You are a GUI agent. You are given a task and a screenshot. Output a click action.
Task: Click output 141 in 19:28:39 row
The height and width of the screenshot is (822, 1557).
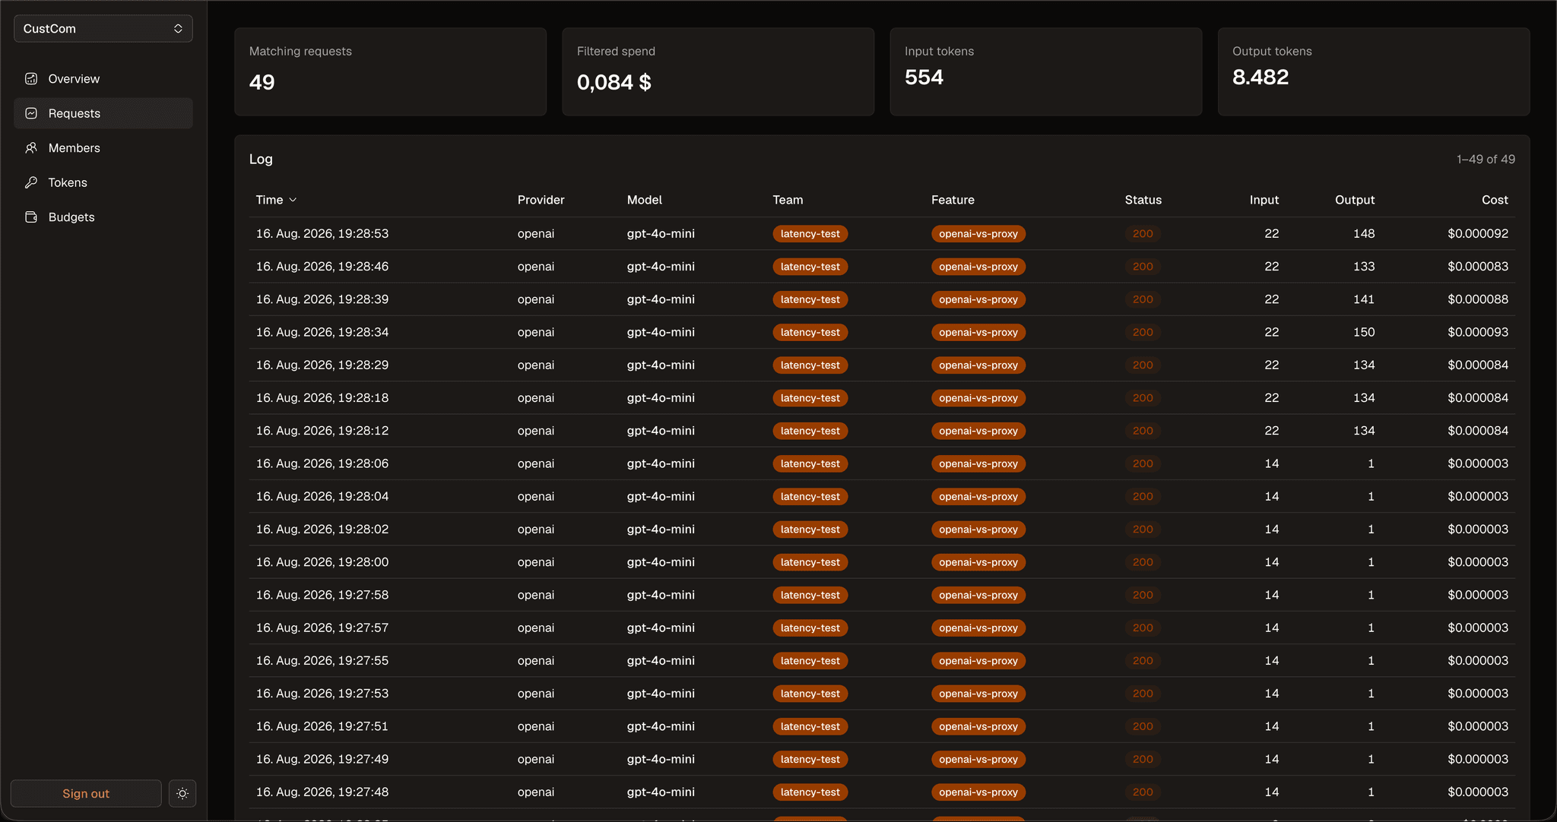click(x=1364, y=299)
